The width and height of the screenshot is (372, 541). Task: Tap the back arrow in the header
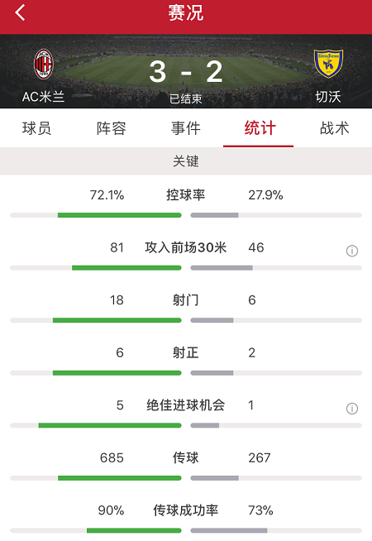(20, 12)
